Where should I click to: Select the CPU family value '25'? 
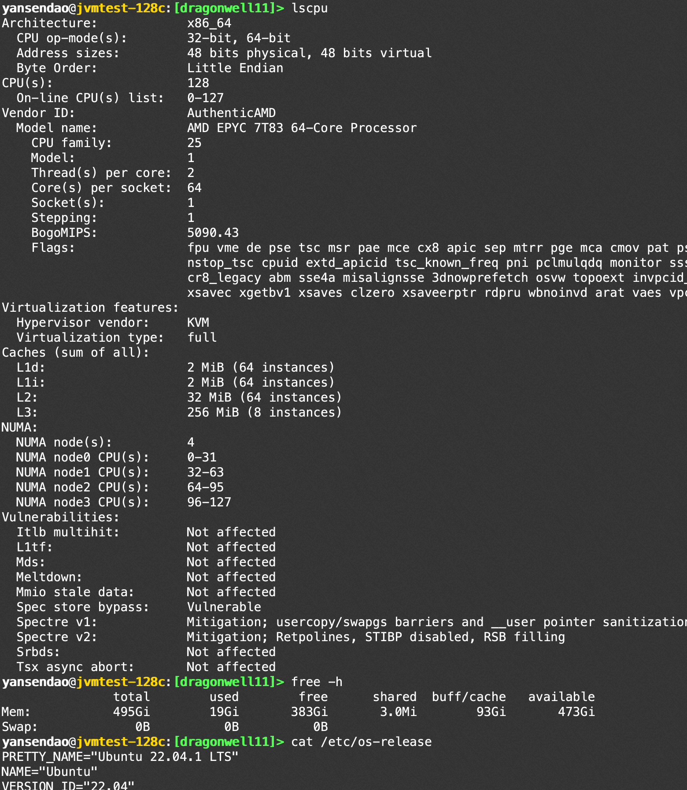(x=194, y=143)
